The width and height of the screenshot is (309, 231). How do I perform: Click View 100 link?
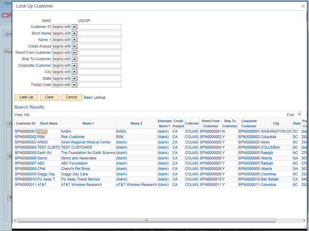pos(22,115)
